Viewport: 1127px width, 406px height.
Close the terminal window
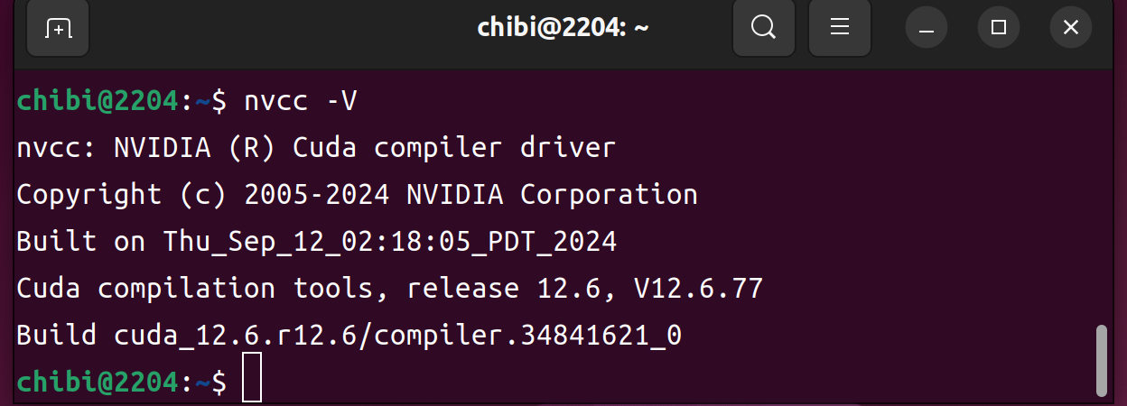coord(1070,28)
